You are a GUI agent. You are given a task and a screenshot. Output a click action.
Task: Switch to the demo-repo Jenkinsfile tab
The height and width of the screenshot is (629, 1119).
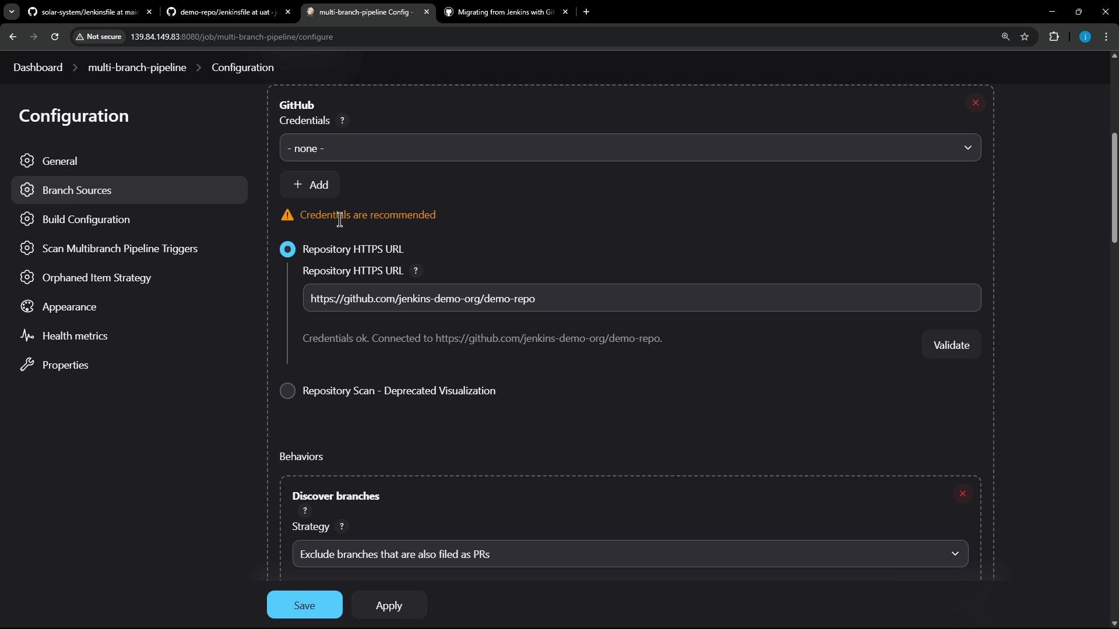pos(228,12)
